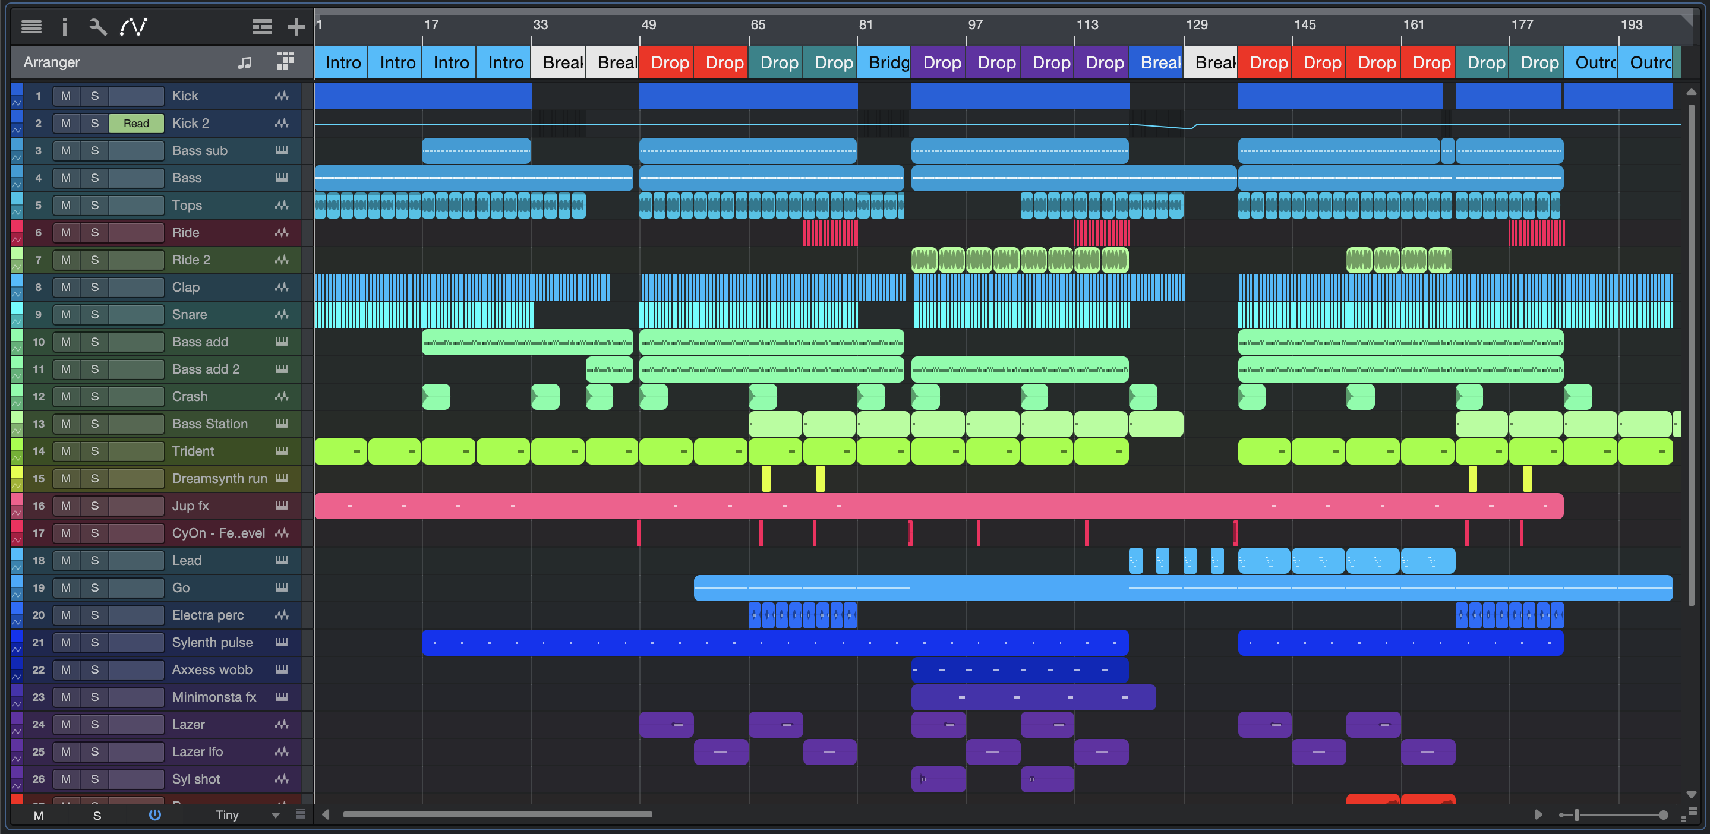Click the Minimonsta fx keyboard icon
1710x834 pixels.
pos(282,697)
